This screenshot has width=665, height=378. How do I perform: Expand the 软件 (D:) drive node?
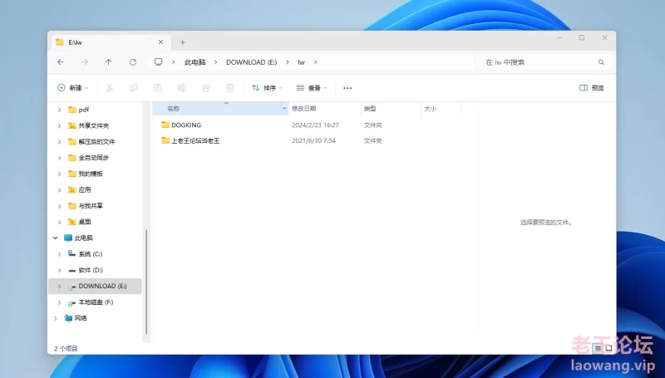pyautogui.click(x=59, y=270)
